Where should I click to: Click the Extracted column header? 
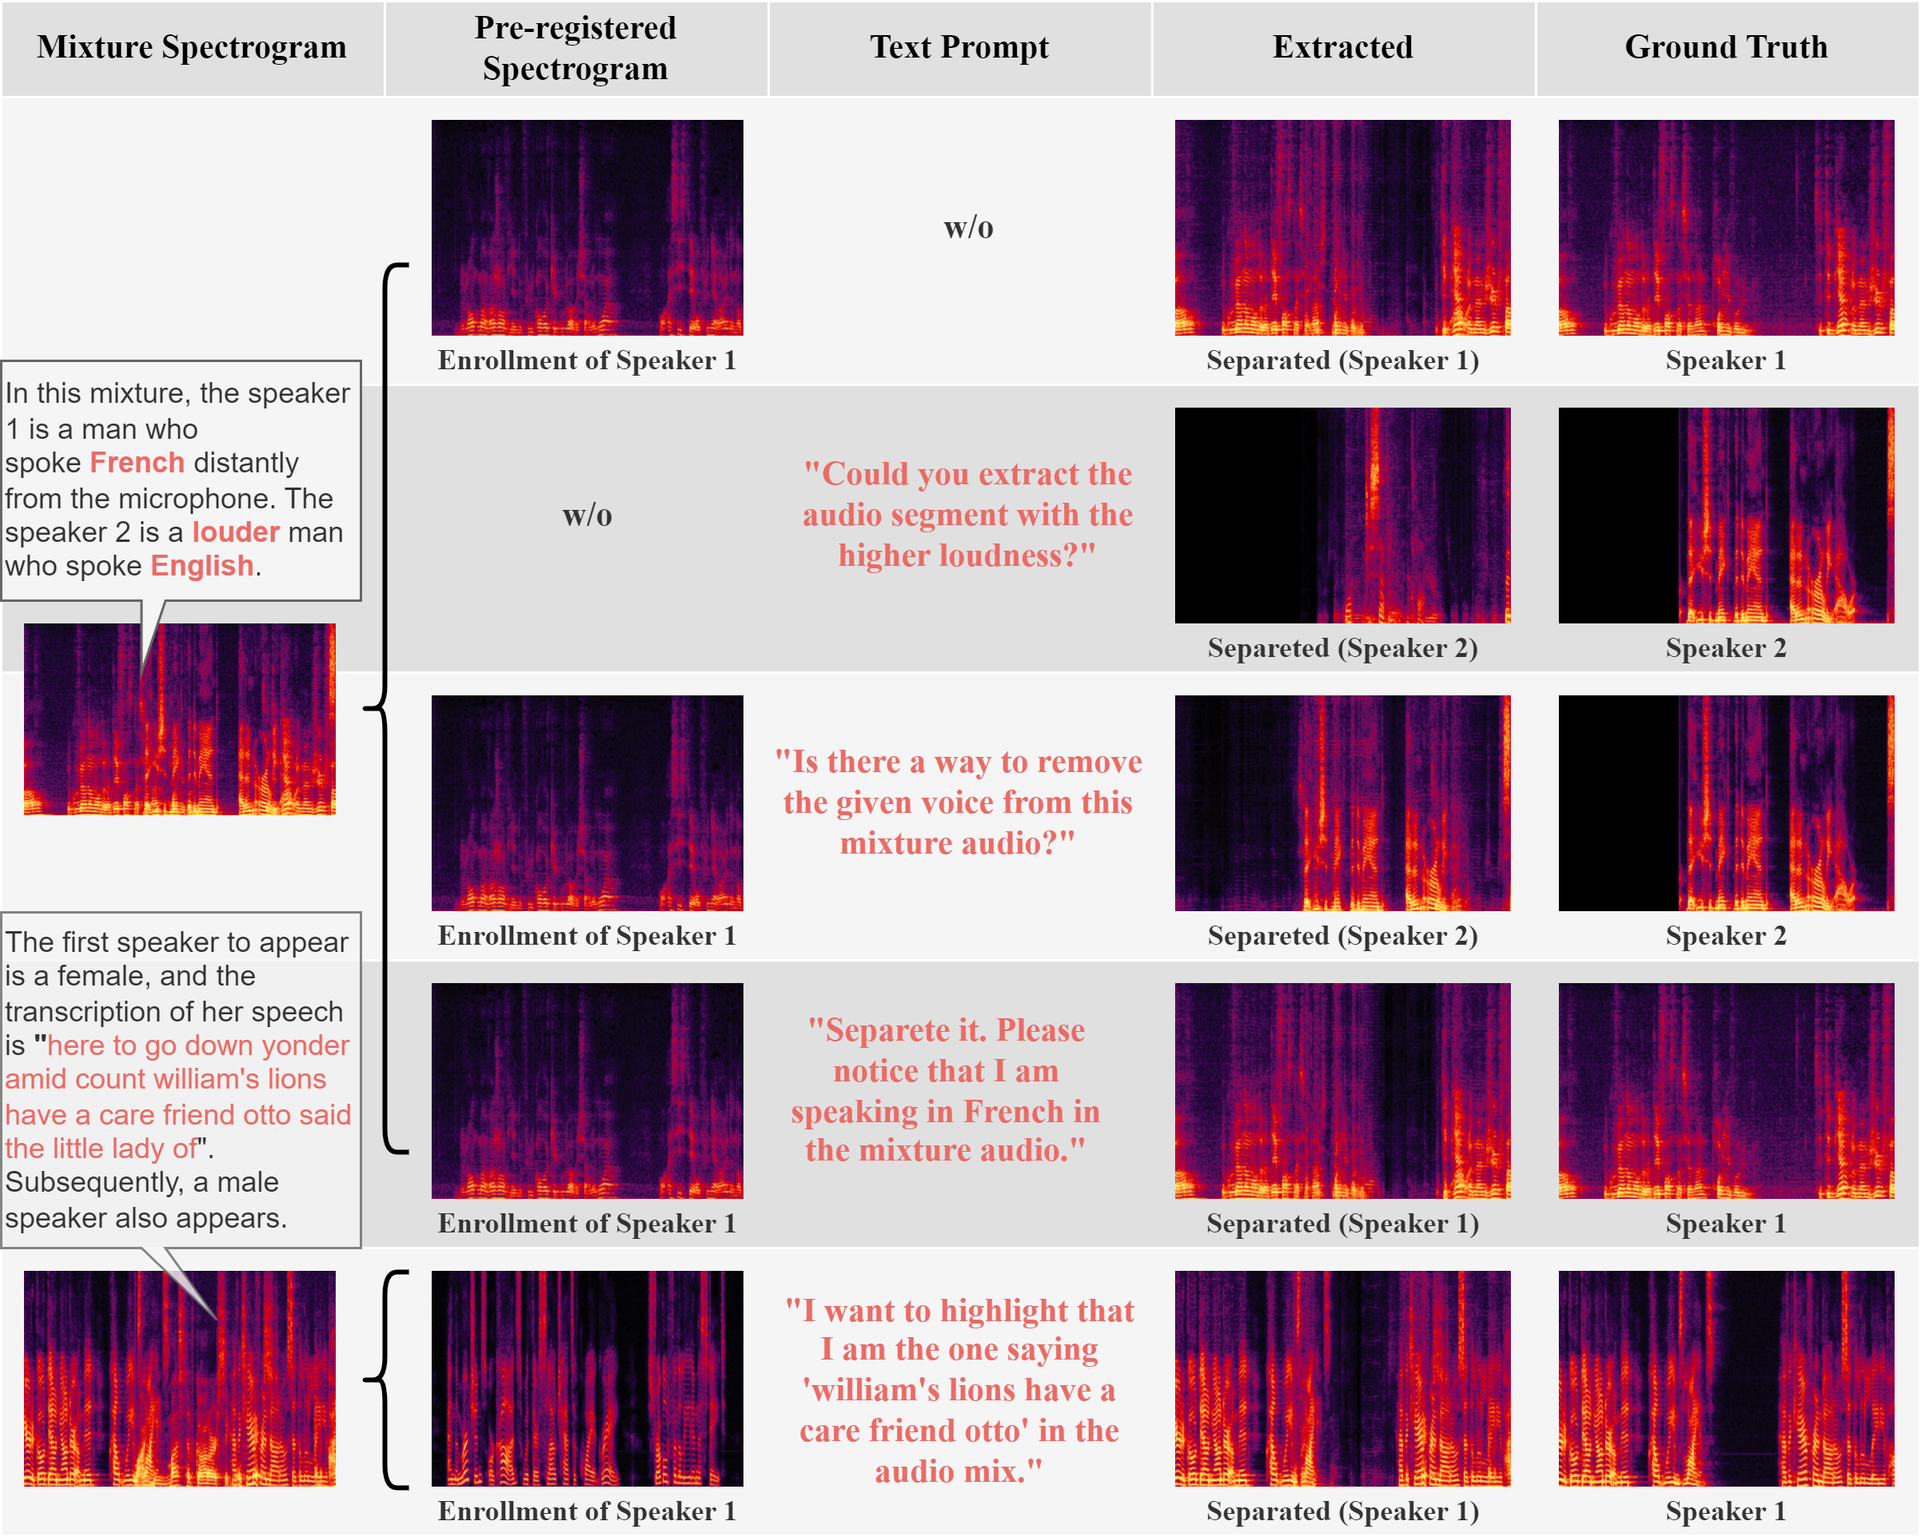1342,47
